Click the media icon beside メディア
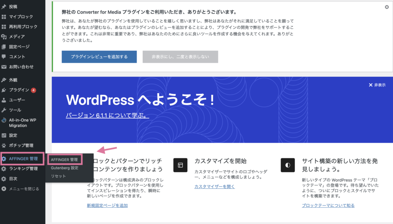Screen dimensions: 393x224 4,37
